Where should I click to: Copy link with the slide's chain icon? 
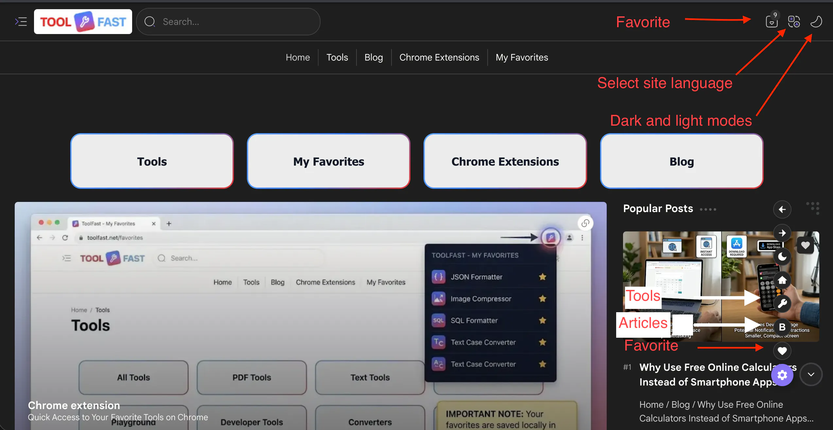(x=585, y=223)
